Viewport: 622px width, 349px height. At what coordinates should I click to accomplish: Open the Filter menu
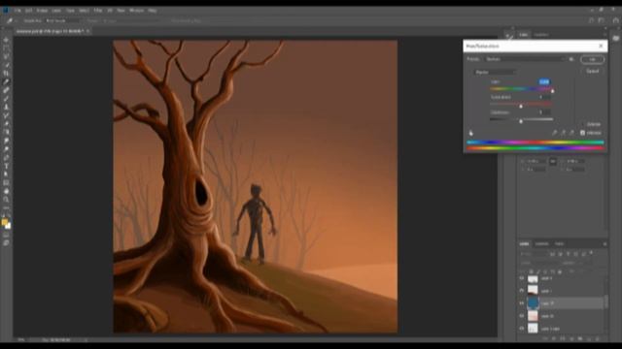[x=98, y=11]
